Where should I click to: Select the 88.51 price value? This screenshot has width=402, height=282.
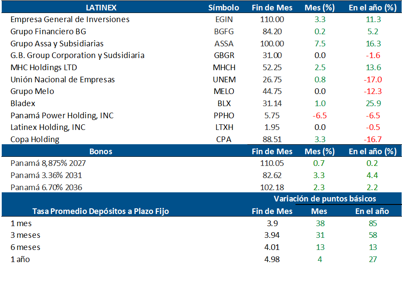tap(272, 139)
